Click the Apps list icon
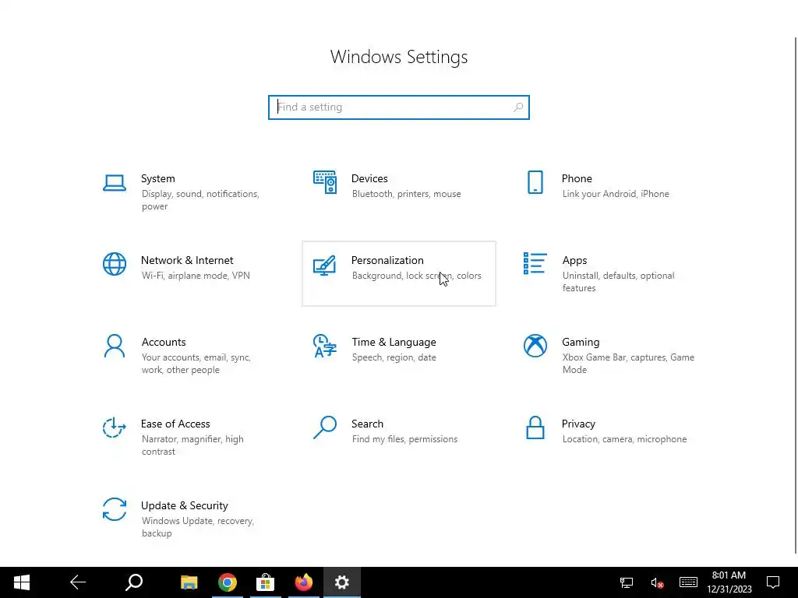798x598 pixels. pos(535,263)
